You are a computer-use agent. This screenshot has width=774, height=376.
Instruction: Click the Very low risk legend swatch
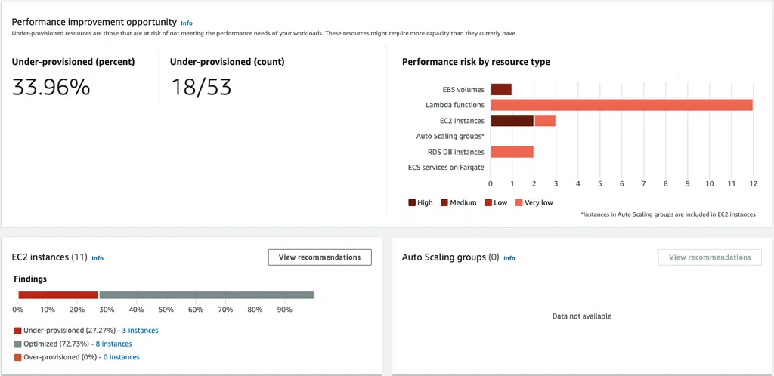pos(519,202)
